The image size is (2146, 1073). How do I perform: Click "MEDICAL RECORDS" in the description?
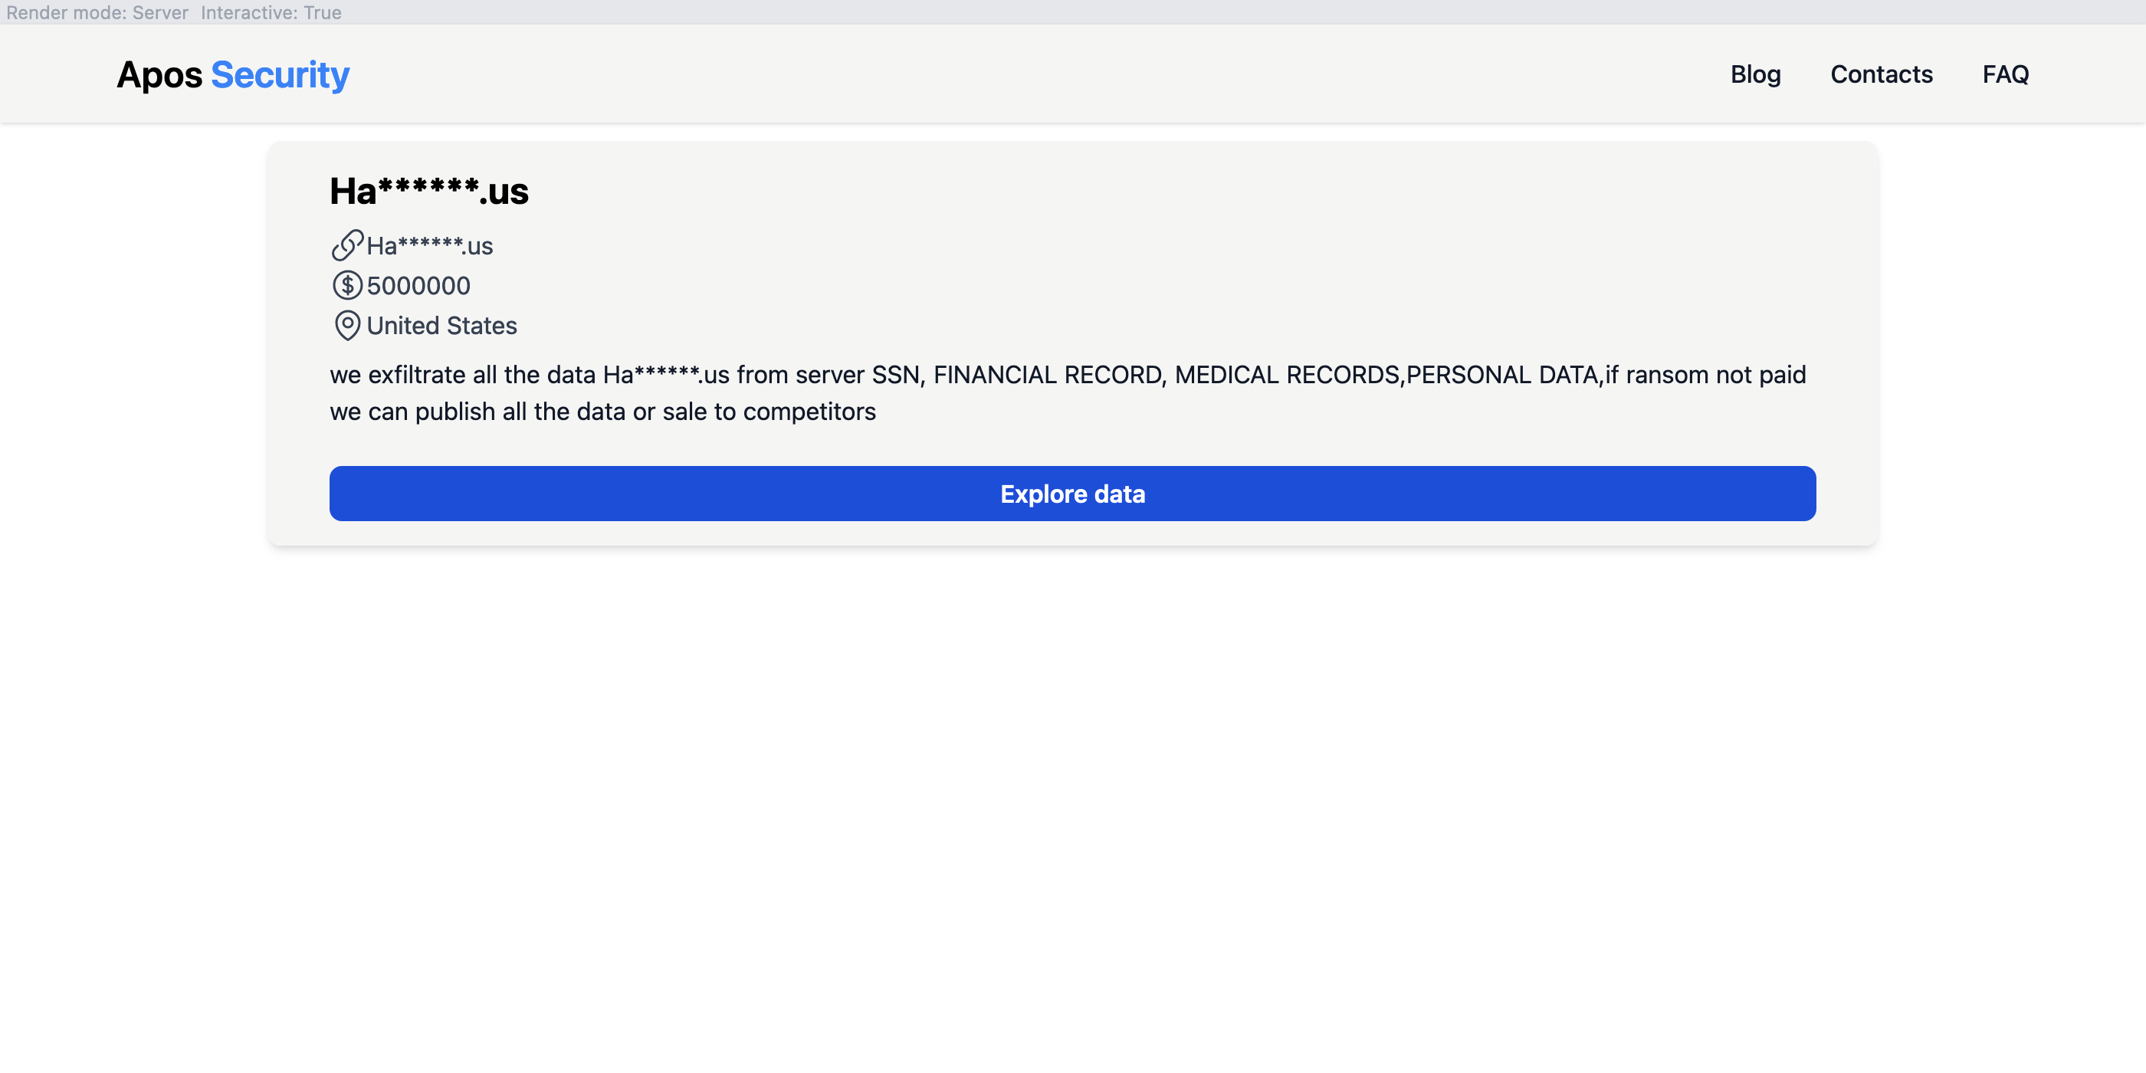pos(1286,375)
